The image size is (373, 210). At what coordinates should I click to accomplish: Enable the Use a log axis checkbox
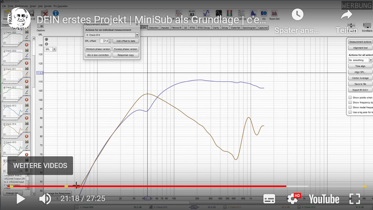tap(350, 112)
